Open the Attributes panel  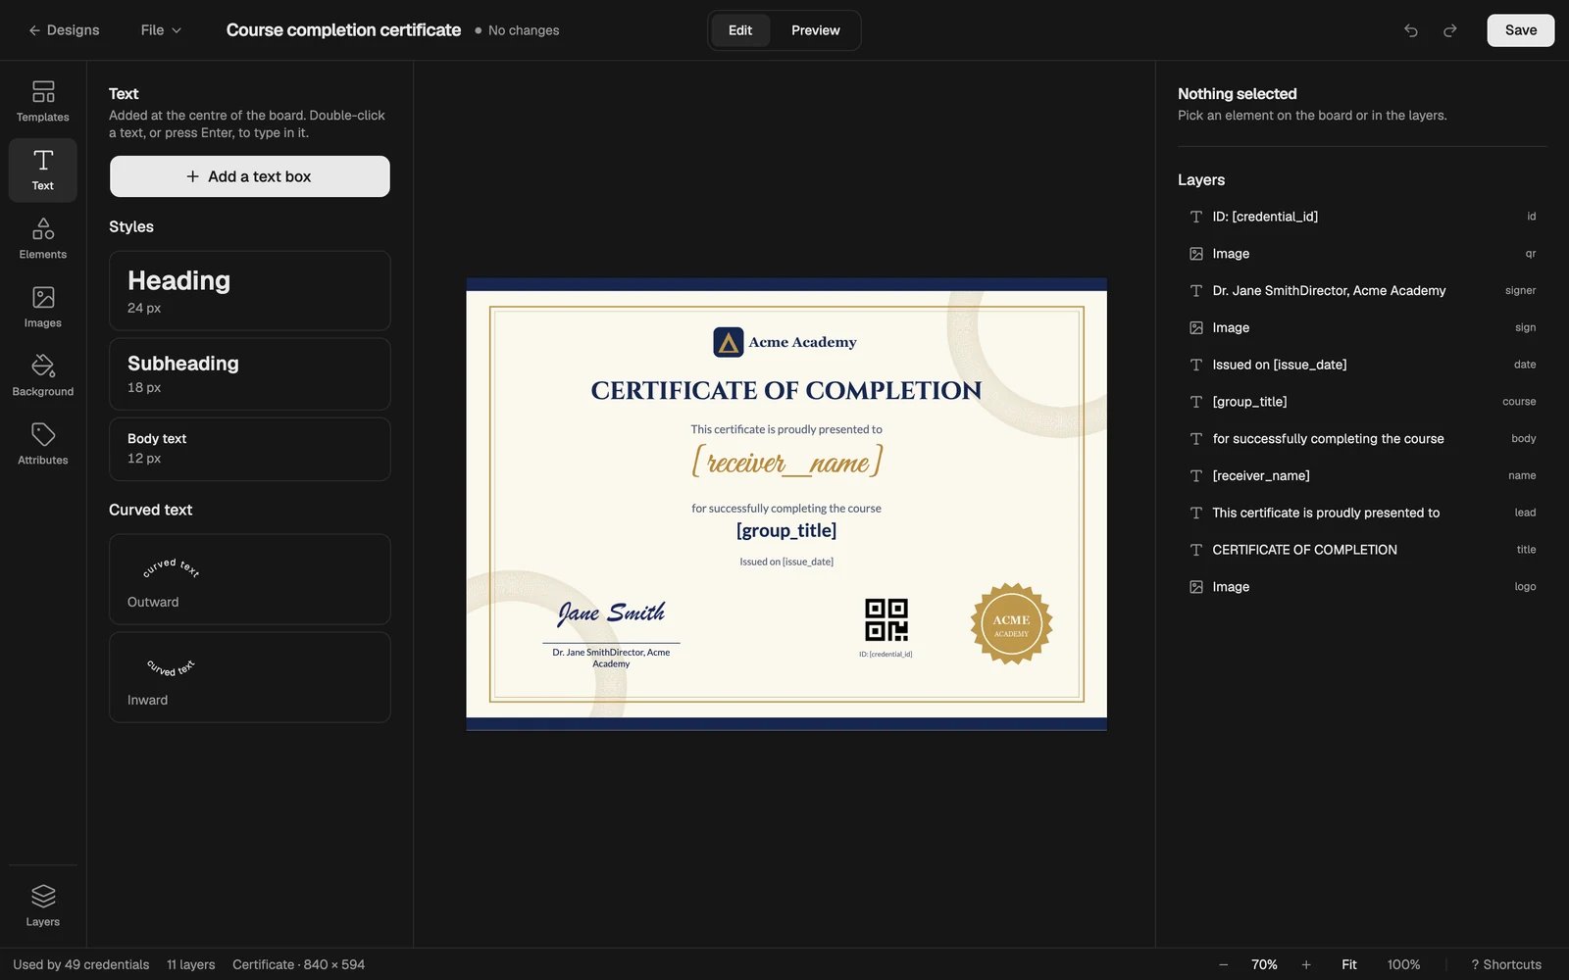[43, 445]
